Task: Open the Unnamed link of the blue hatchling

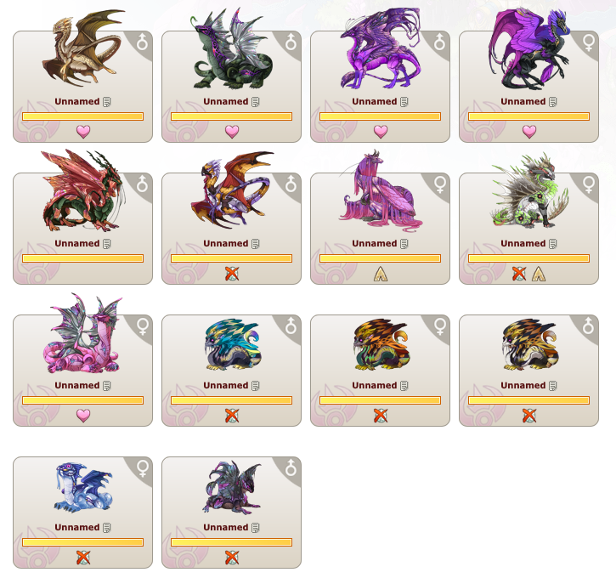Action: (77, 527)
